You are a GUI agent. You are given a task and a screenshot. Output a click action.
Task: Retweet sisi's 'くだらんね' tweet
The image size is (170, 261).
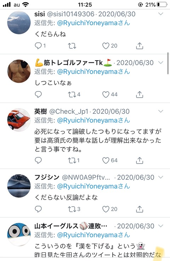click(x=72, y=46)
